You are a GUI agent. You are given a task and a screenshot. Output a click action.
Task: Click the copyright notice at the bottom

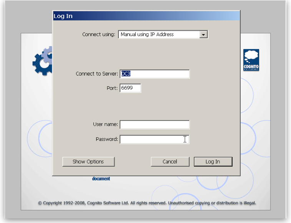pos(147,203)
